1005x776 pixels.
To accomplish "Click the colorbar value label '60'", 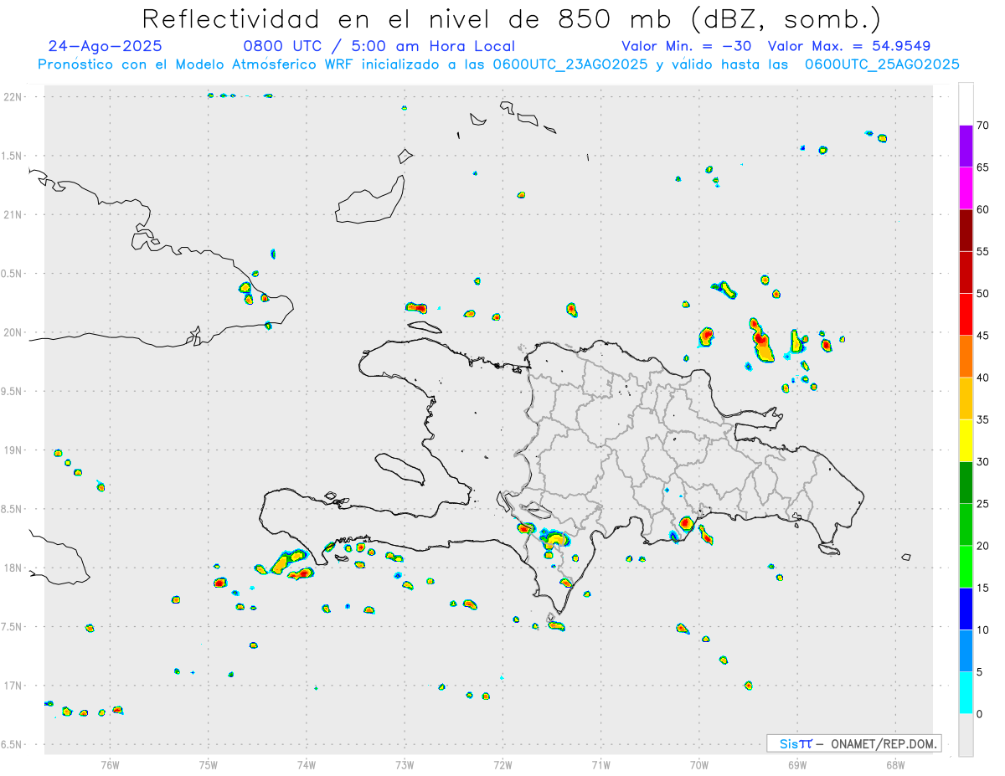I will [x=983, y=209].
